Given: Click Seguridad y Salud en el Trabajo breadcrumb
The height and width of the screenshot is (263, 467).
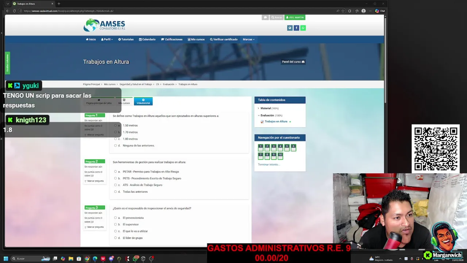Looking at the screenshot, I should (x=136, y=84).
